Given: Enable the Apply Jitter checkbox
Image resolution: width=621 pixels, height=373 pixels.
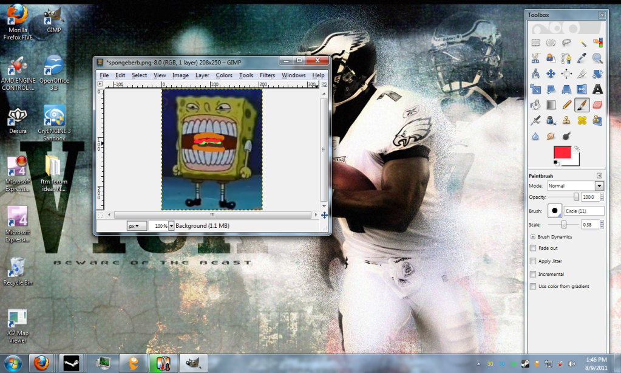Looking at the screenshot, I should 533,261.
